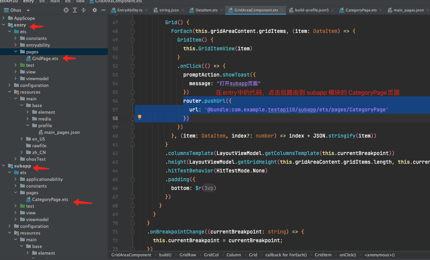Collapse the profile folder chevron
The width and height of the screenshot is (430, 260).
pos(28,125)
